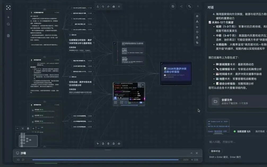This screenshot has height=167, width=267.
Task: Click the export upload icon in top canvas toolbar
Action: click(x=98, y=6)
